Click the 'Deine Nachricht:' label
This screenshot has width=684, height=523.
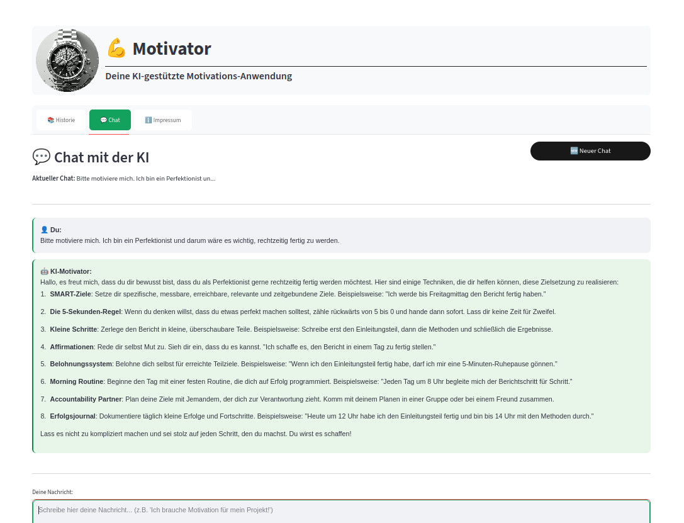[52, 492]
